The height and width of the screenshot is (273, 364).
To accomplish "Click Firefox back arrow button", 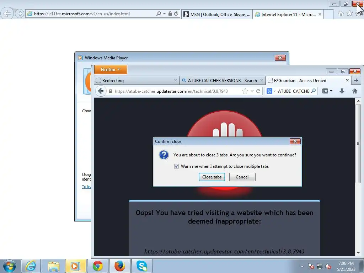I will (101, 91).
